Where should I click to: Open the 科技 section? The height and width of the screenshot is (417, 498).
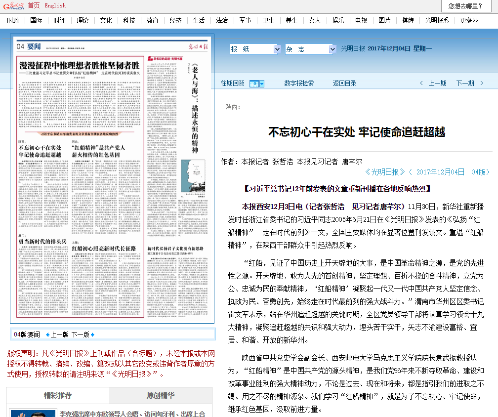pyautogui.click(x=129, y=20)
